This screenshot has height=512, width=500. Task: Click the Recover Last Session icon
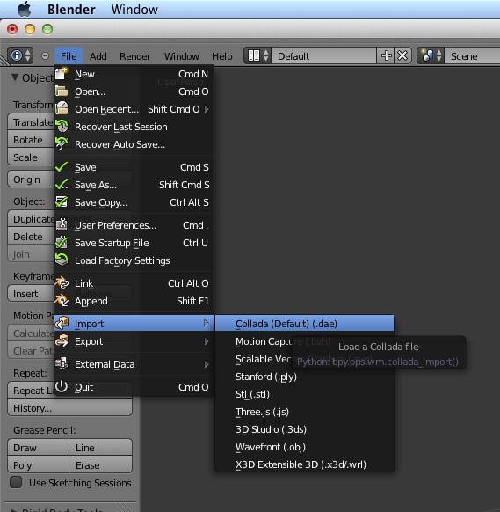[x=62, y=126]
